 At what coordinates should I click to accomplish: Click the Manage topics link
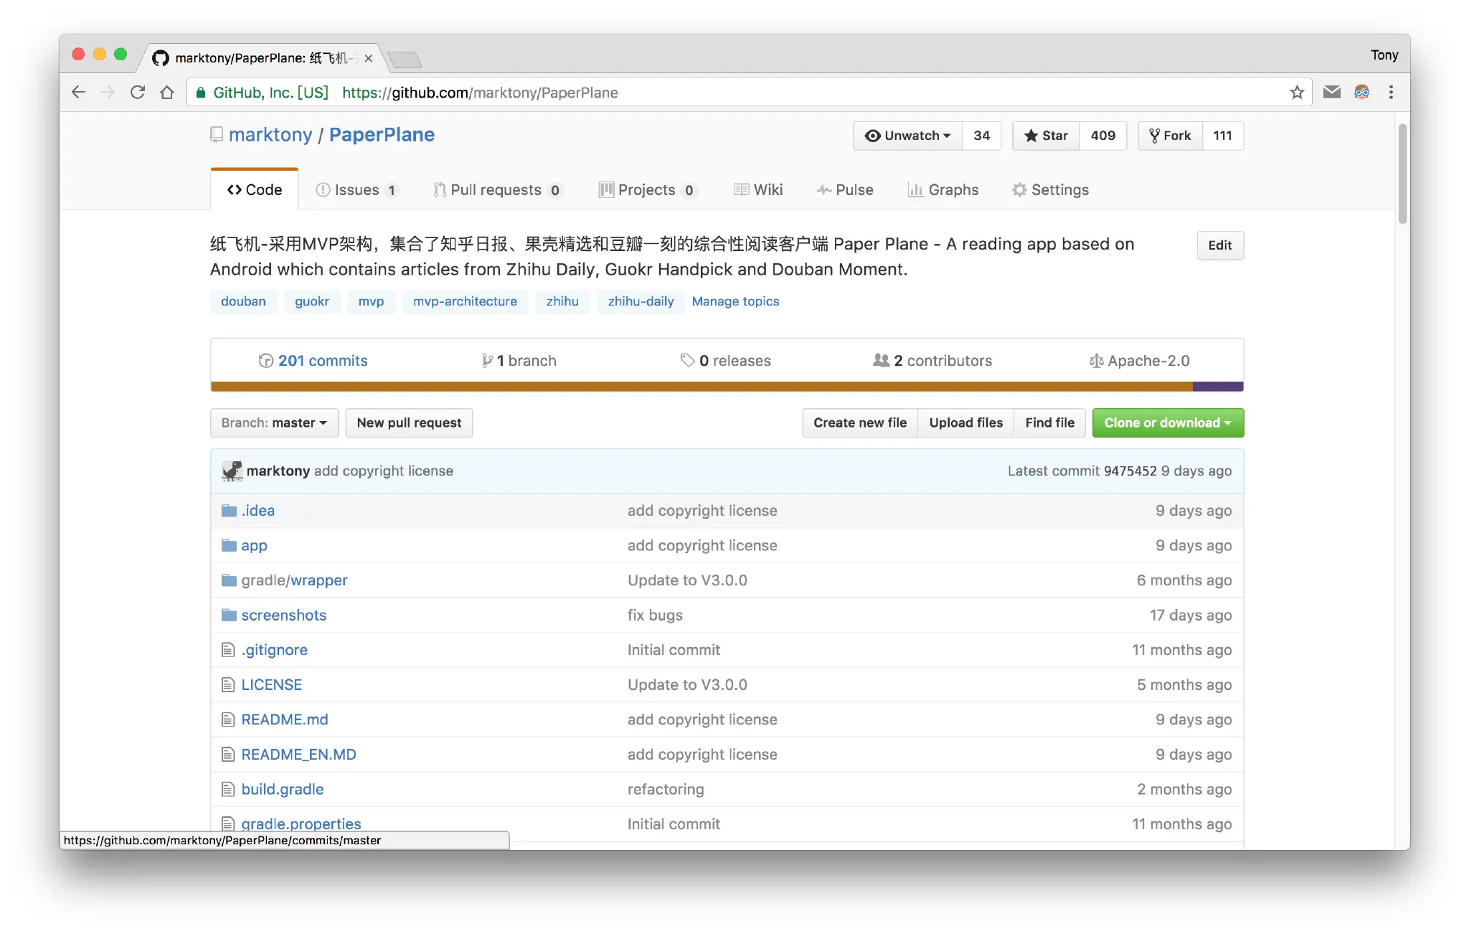tap(735, 301)
